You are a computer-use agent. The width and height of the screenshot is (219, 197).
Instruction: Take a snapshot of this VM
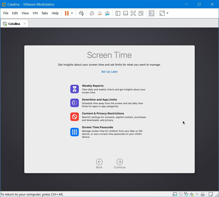[92, 13]
